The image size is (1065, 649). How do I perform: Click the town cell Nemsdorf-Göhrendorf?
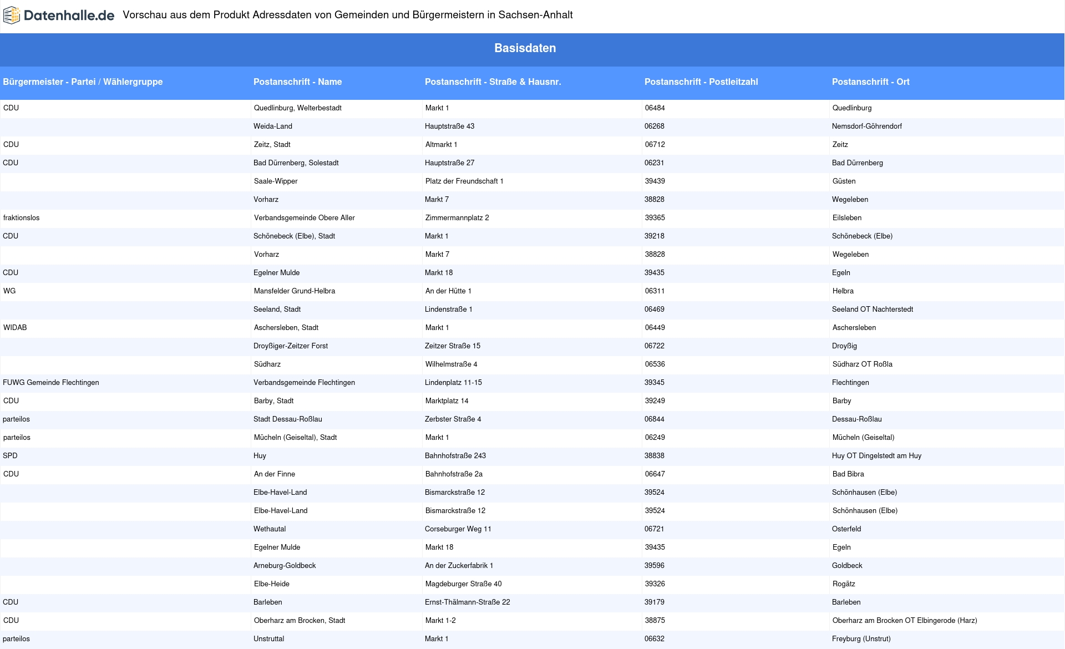[866, 126]
